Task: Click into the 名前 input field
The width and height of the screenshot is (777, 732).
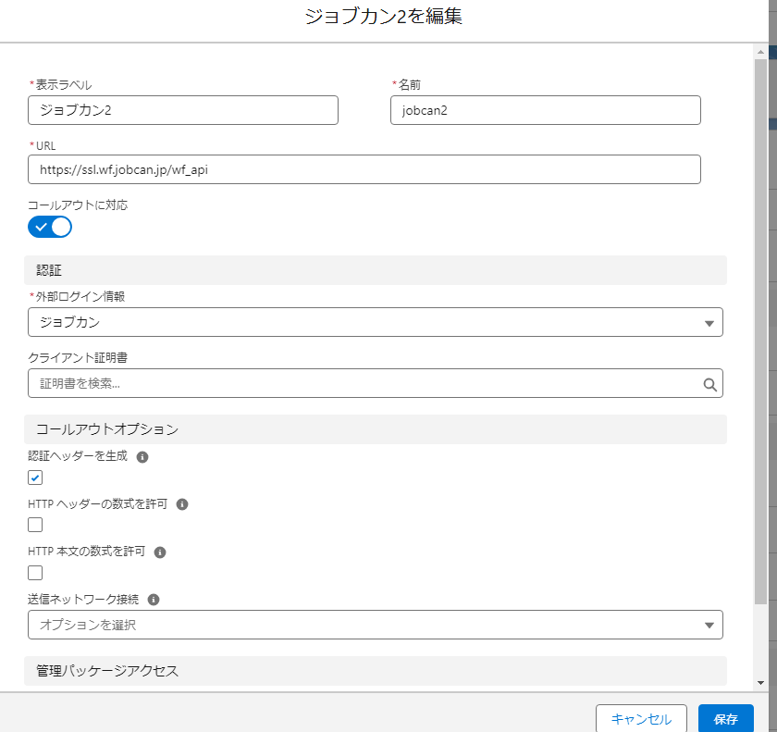Action: pyautogui.click(x=546, y=110)
